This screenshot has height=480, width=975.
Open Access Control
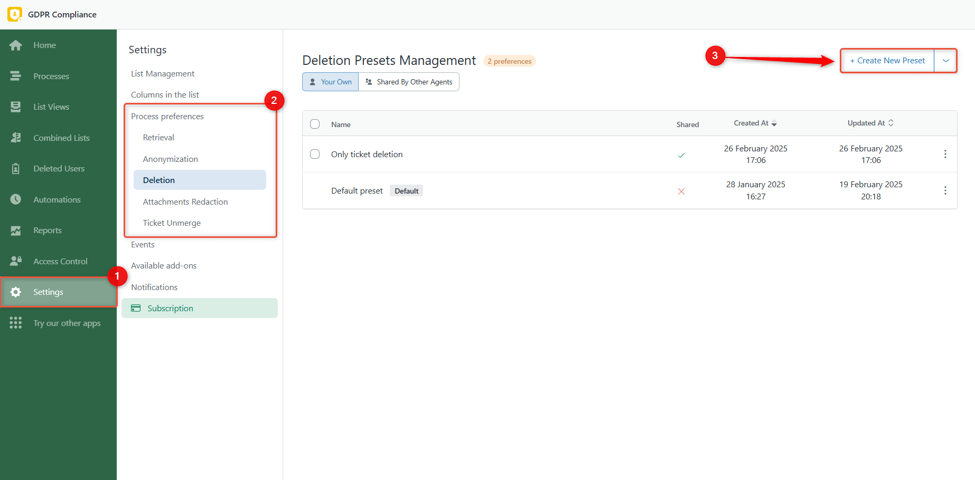[x=60, y=261]
